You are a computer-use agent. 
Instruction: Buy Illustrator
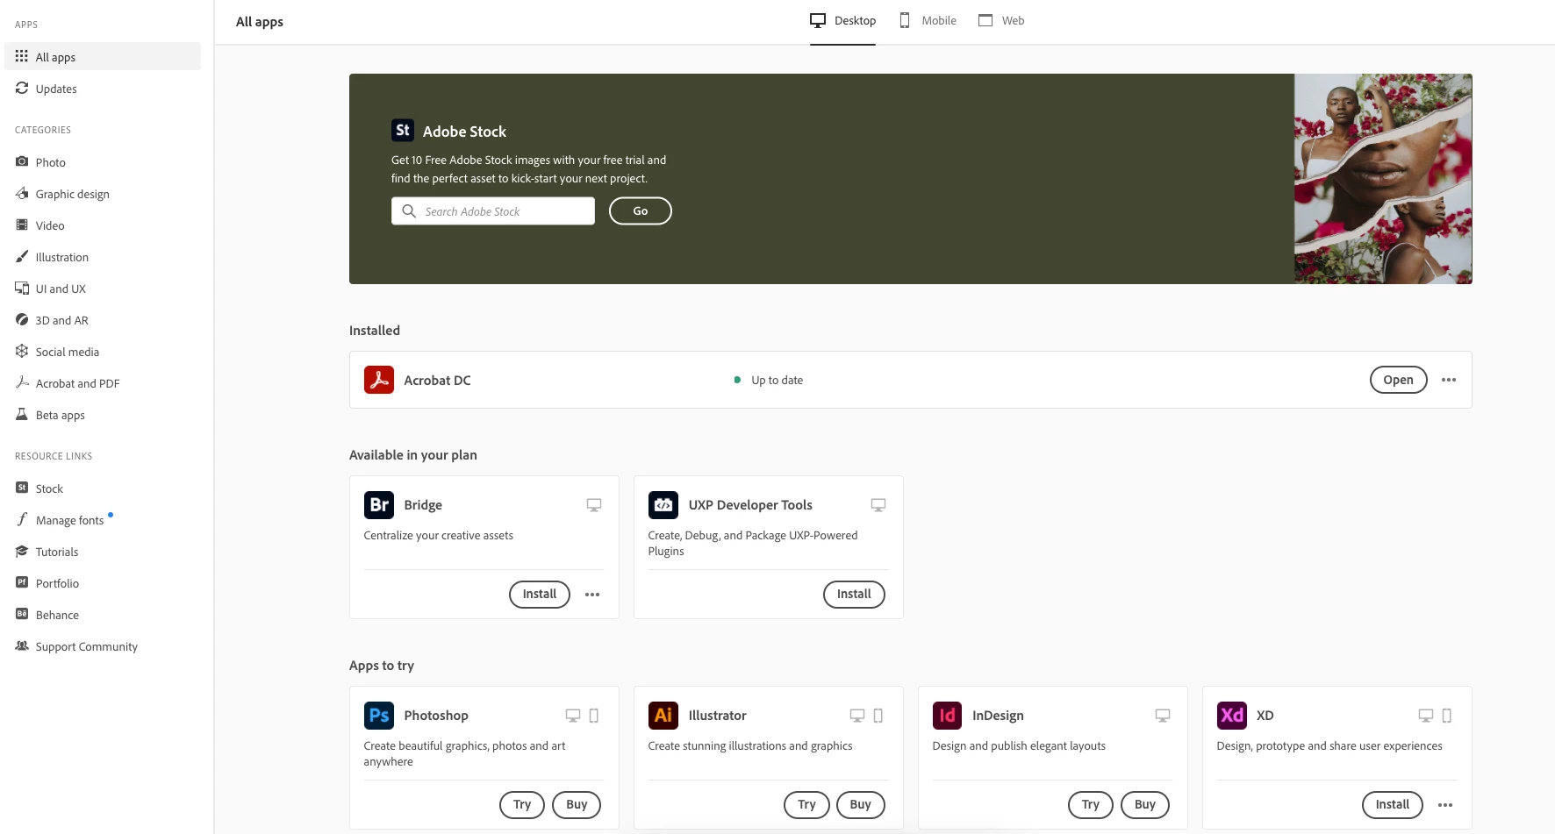[861, 805]
